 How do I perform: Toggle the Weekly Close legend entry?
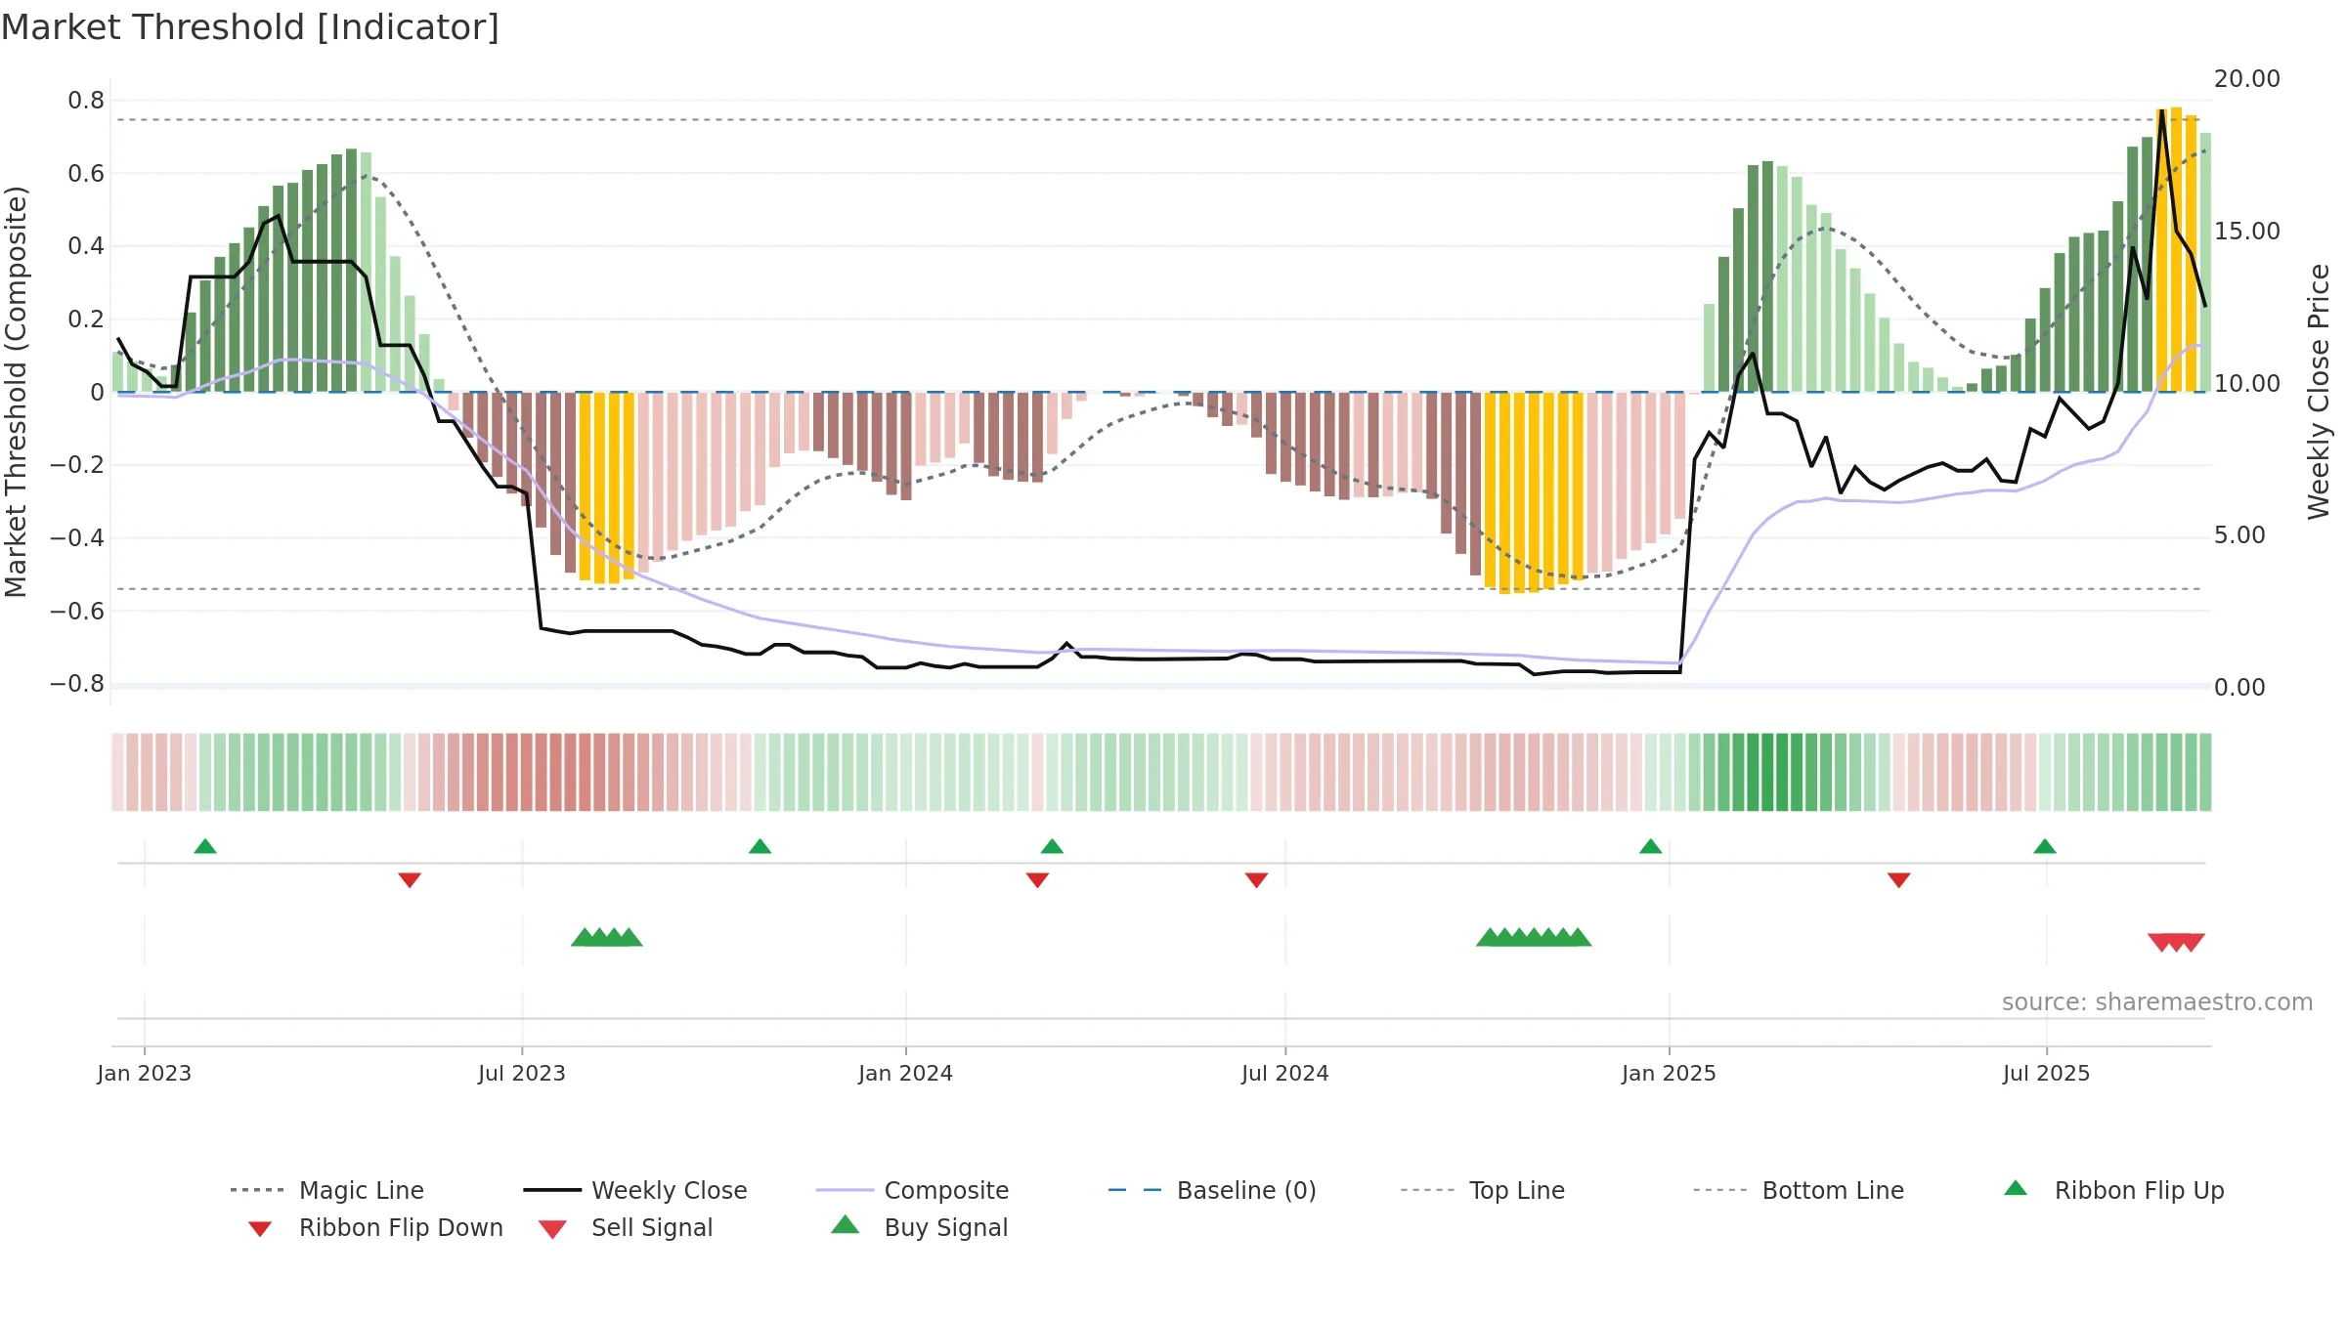click(x=634, y=1190)
